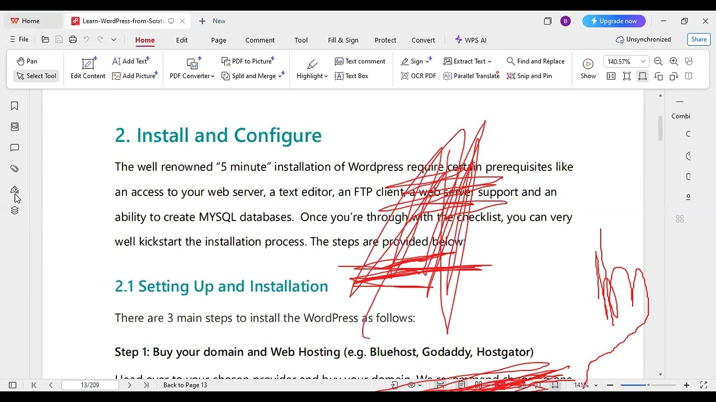Open the Comments sidebar panel
The height and width of the screenshot is (402, 716).
tap(15, 148)
